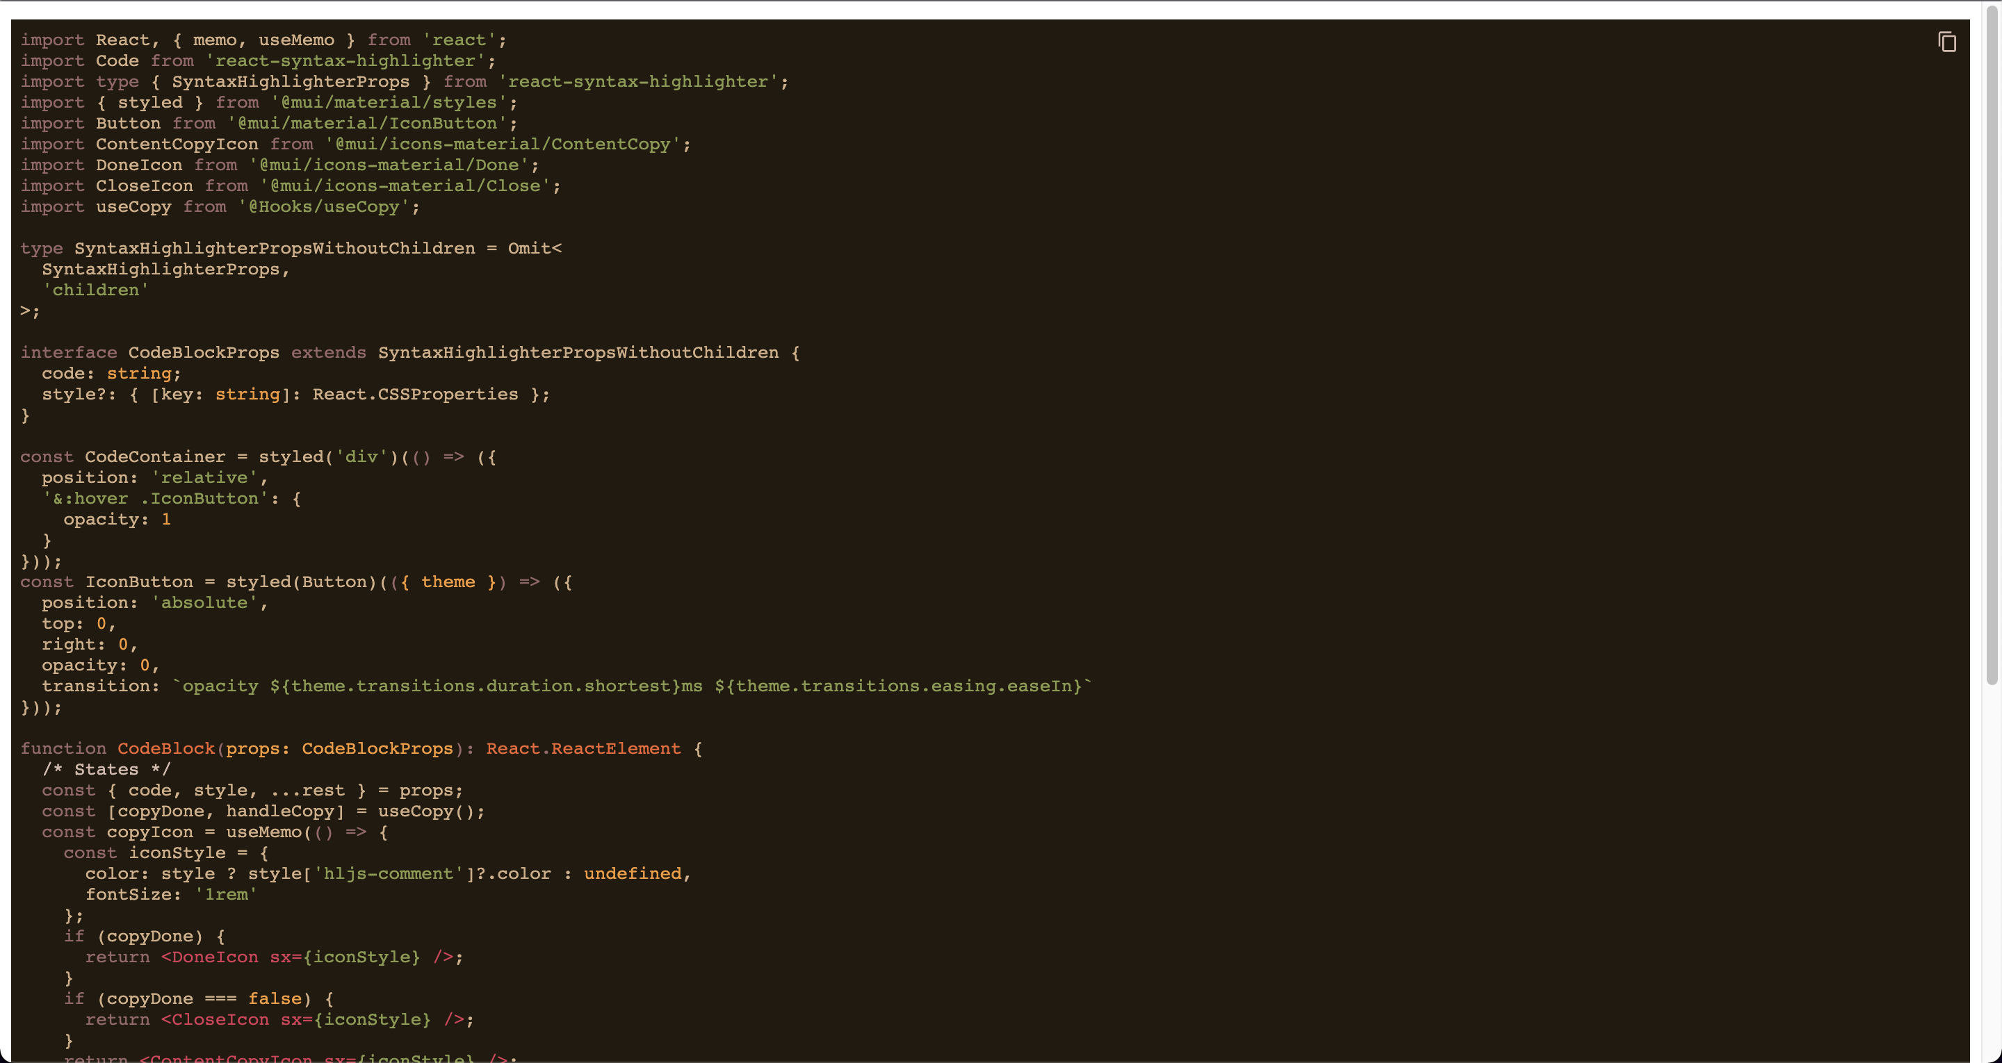Click the "/* States */" comment
The height and width of the screenshot is (1063, 2002).
pos(106,770)
